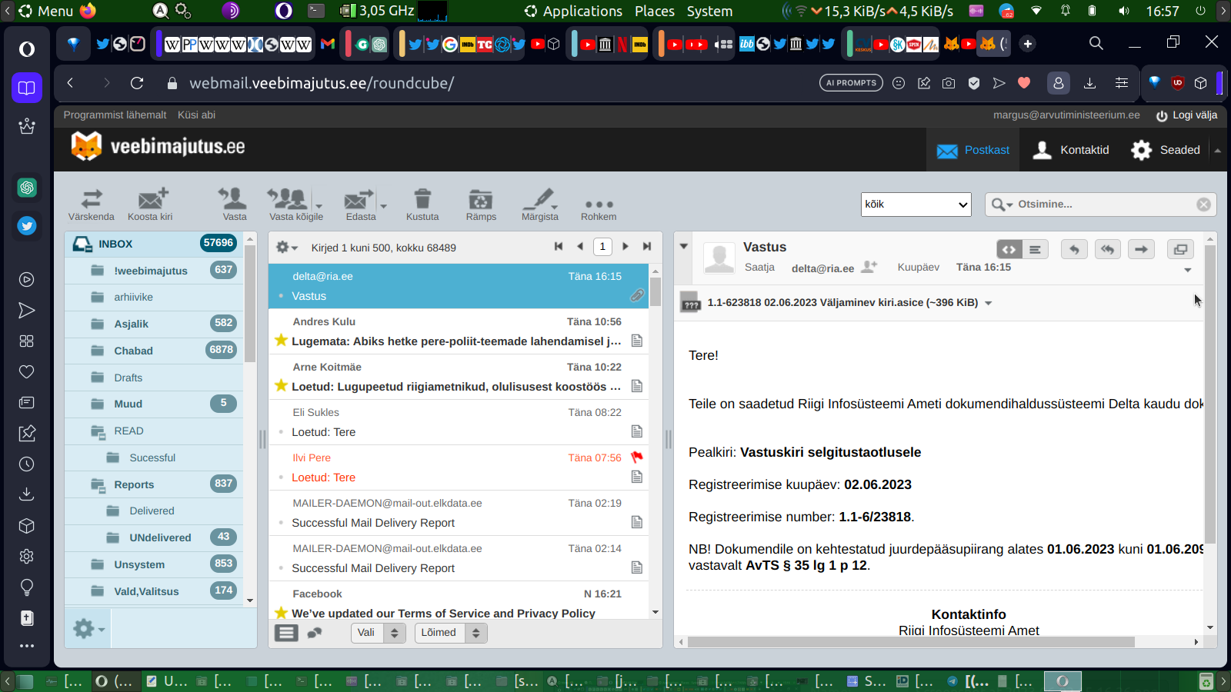This screenshot has width=1231, height=692.
Task: Switch message list to threaded view
Action: (314, 633)
